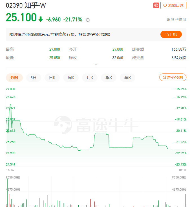Screen dimensions: 190x212
Task: Switch to the 周K chart tab
Action: [x=71, y=78]
